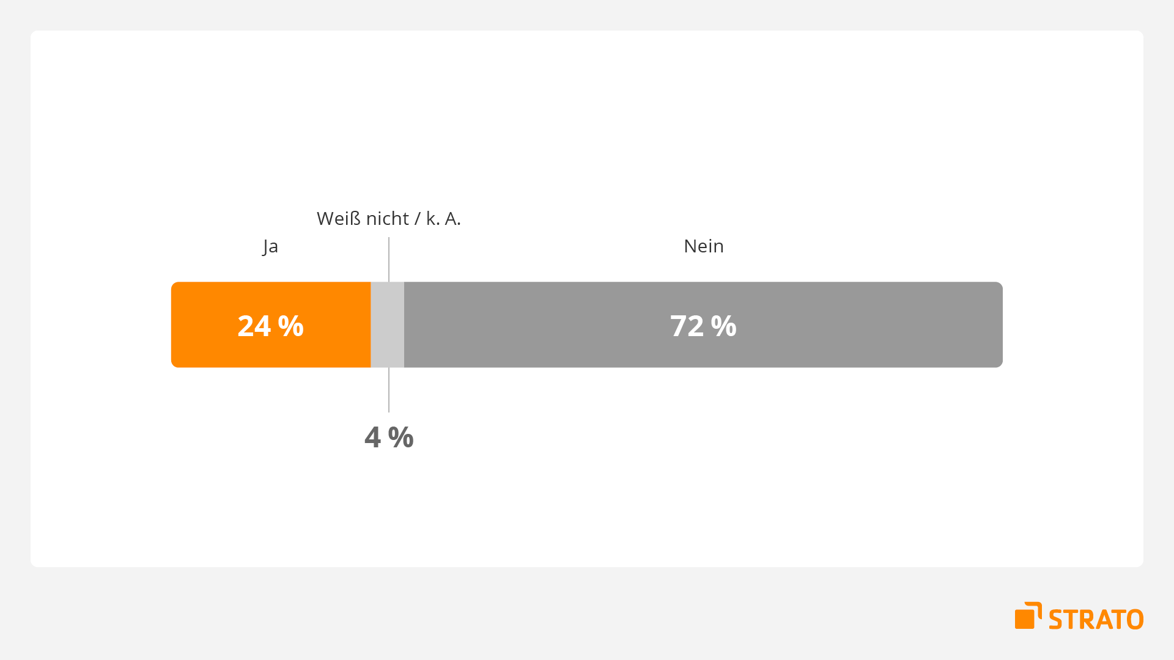Click the boundary between orange and light gray segments

[x=371, y=324]
